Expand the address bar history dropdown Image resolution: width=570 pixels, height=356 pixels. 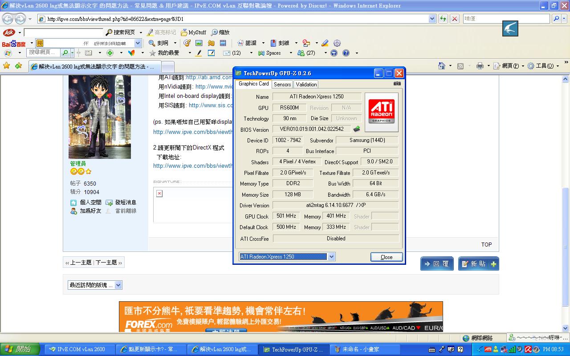(x=432, y=19)
